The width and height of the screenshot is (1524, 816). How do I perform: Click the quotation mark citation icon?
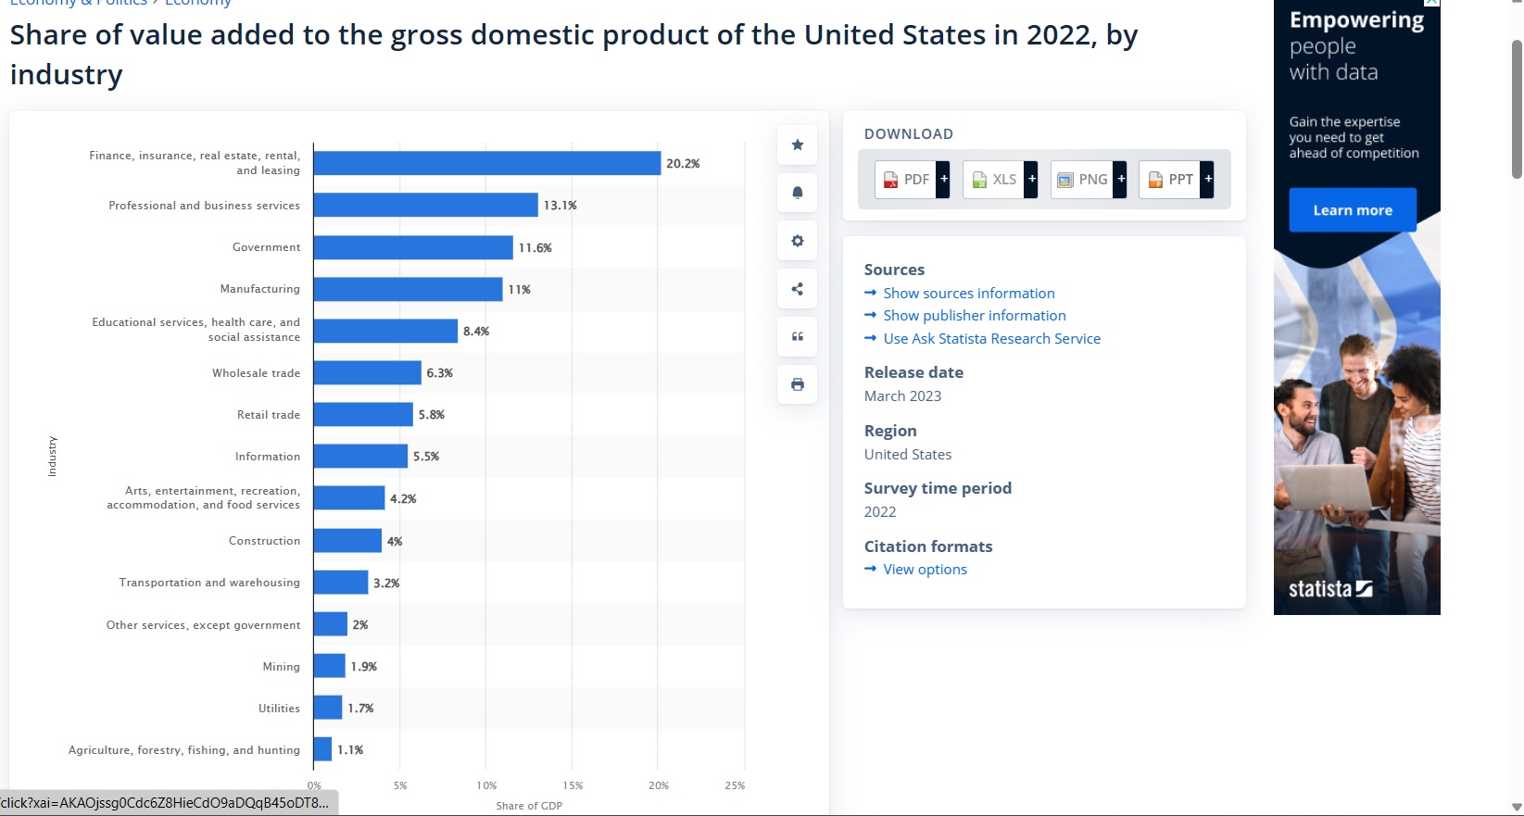click(797, 336)
